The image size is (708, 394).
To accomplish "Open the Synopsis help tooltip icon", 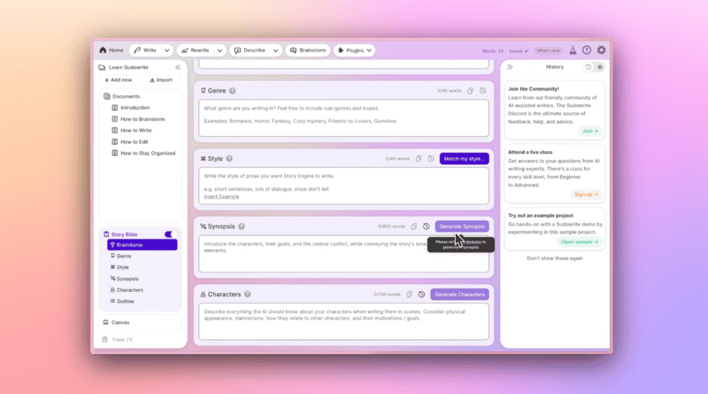I will (241, 226).
